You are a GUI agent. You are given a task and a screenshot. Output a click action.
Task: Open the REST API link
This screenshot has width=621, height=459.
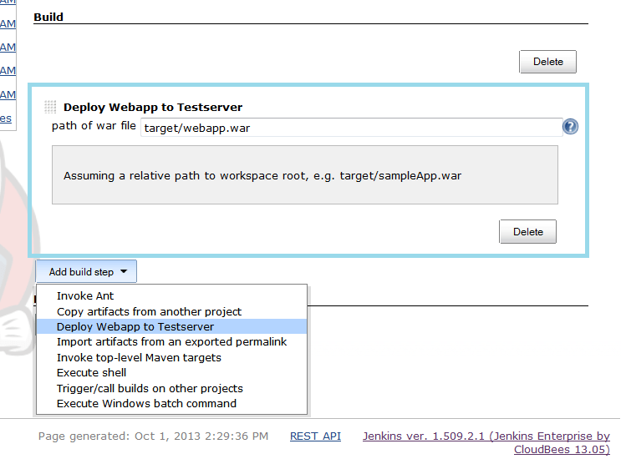[315, 436]
